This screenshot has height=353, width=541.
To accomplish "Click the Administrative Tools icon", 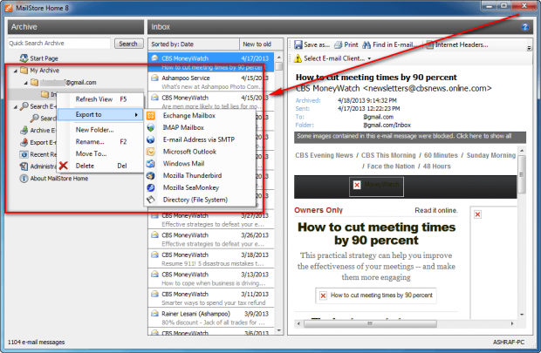I will (x=24, y=166).
